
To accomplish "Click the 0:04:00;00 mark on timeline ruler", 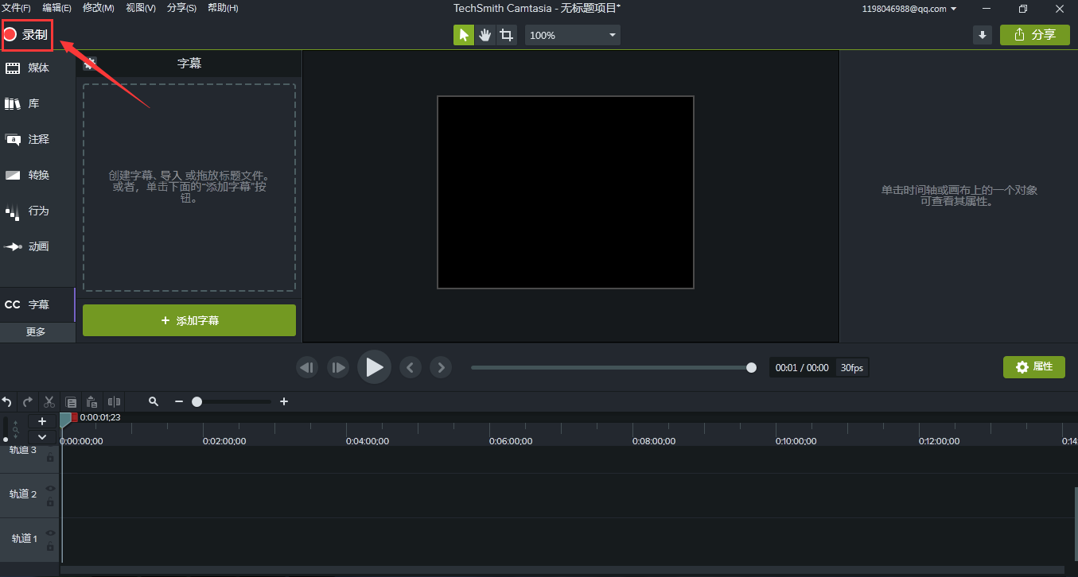I will click(368, 441).
